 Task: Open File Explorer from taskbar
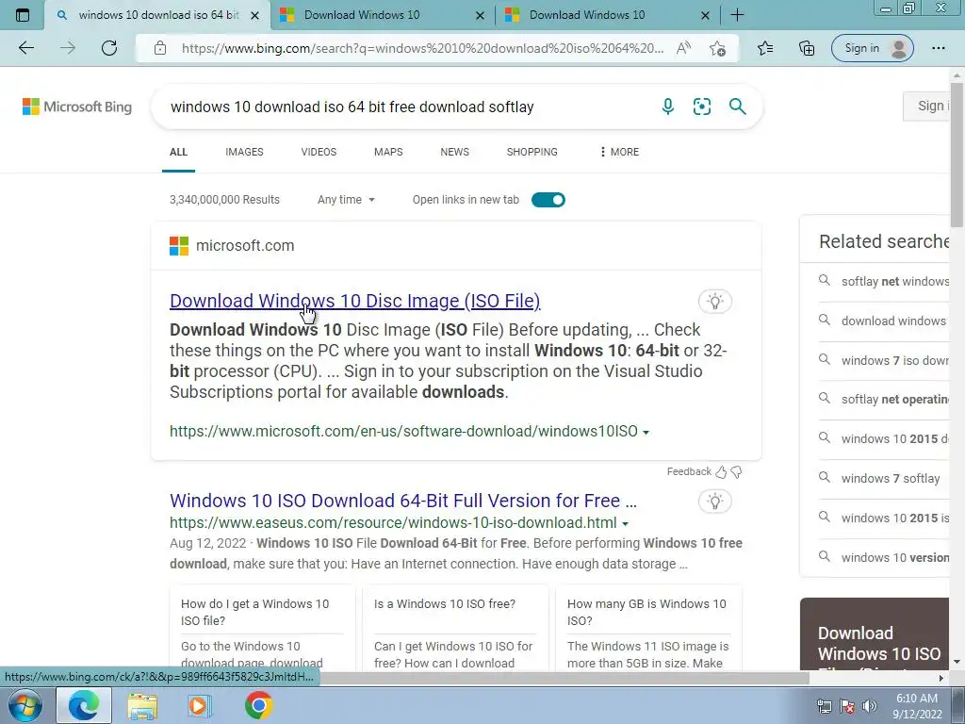142,706
